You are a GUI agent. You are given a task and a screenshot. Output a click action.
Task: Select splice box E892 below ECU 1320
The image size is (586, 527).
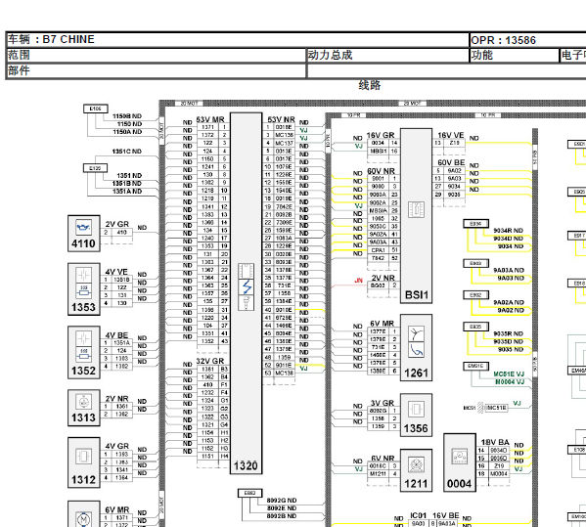pyautogui.click(x=250, y=493)
